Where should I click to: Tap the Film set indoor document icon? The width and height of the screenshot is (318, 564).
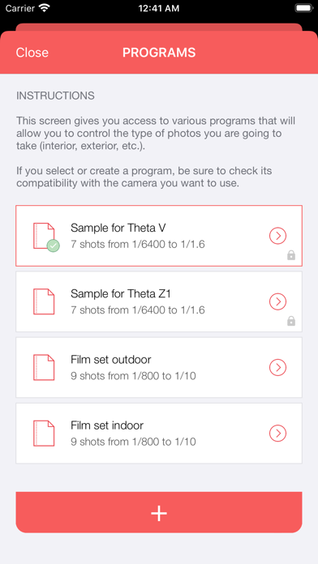pyautogui.click(x=44, y=433)
